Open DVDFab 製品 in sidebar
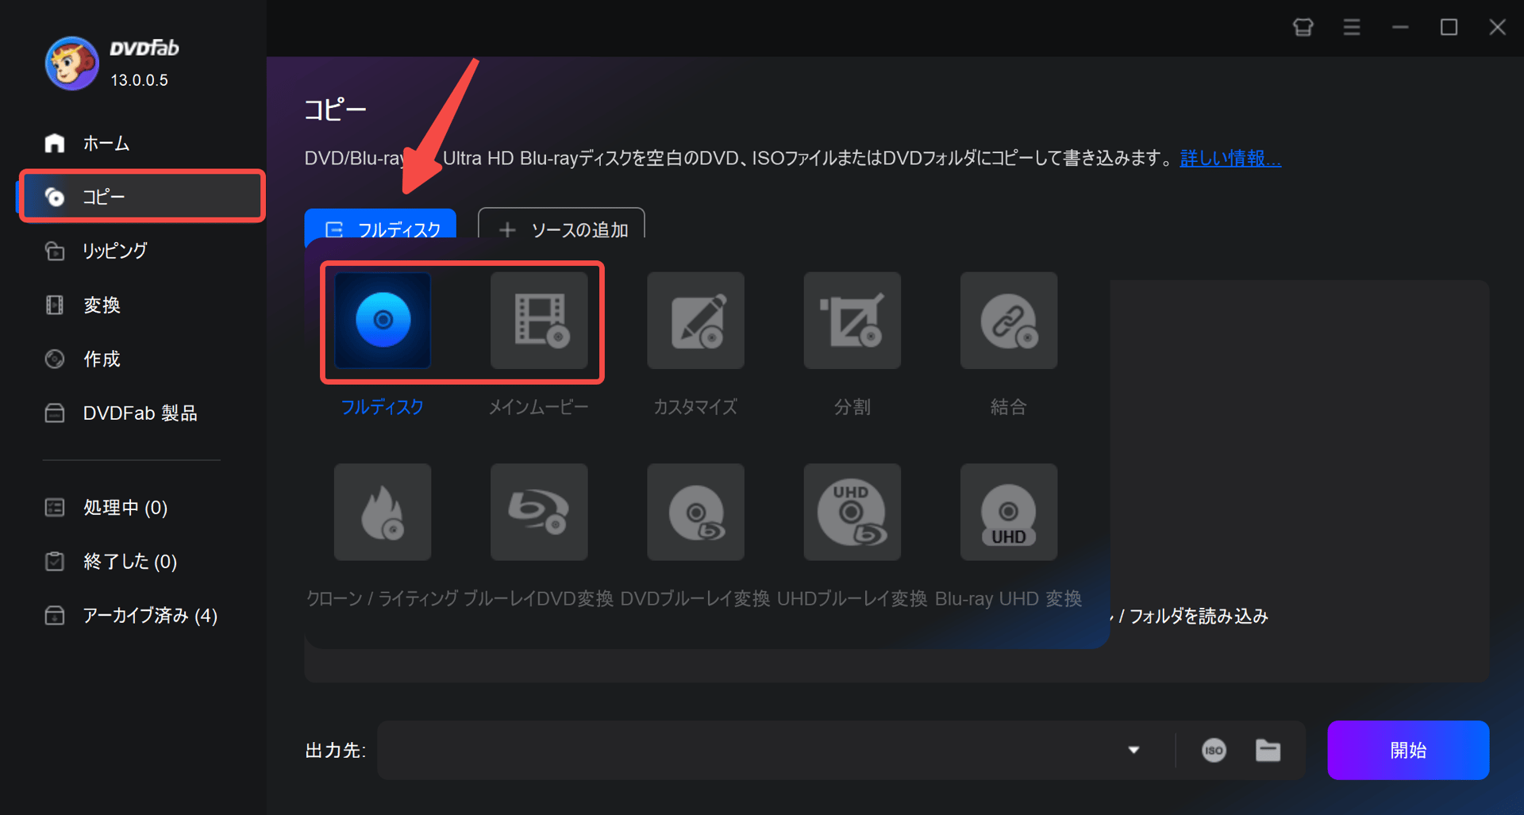This screenshot has height=815, width=1524. pyautogui.click(x=141, y=413)
